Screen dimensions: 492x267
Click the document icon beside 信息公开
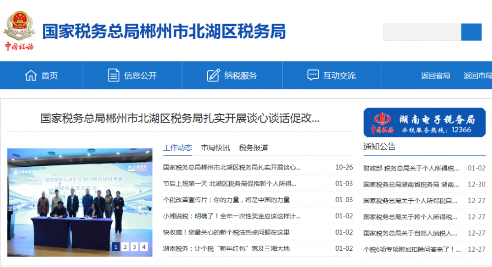coord(114,76)
